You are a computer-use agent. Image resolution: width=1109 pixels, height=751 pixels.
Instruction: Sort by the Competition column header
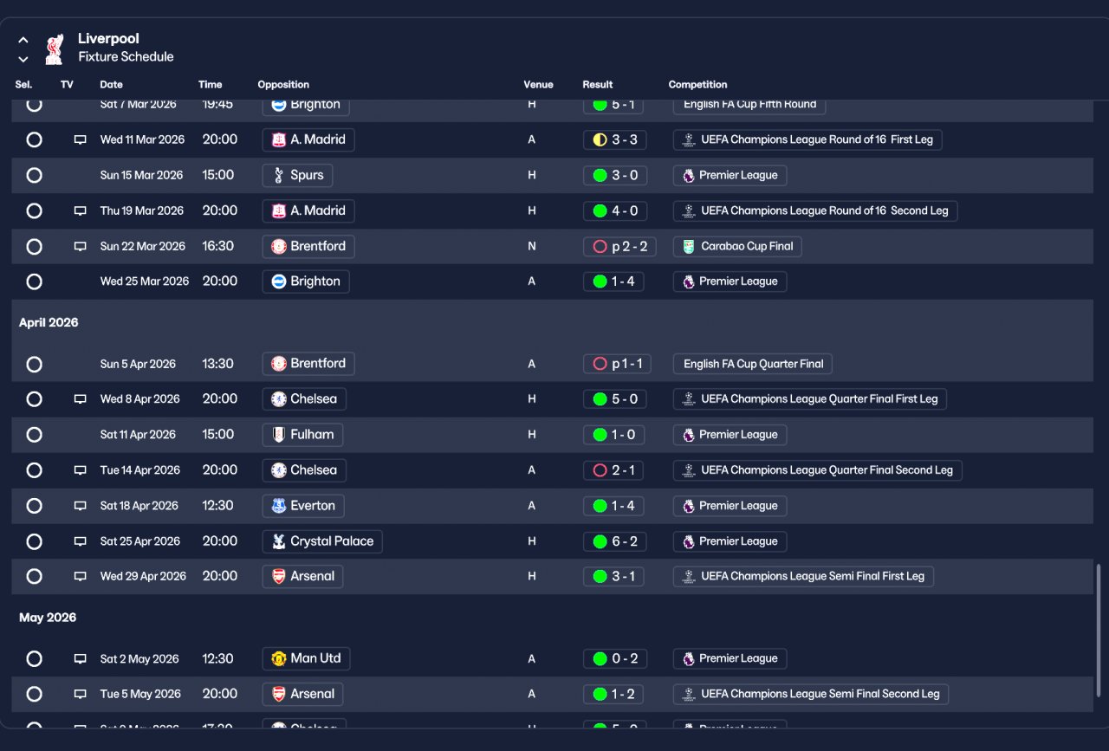697,85
